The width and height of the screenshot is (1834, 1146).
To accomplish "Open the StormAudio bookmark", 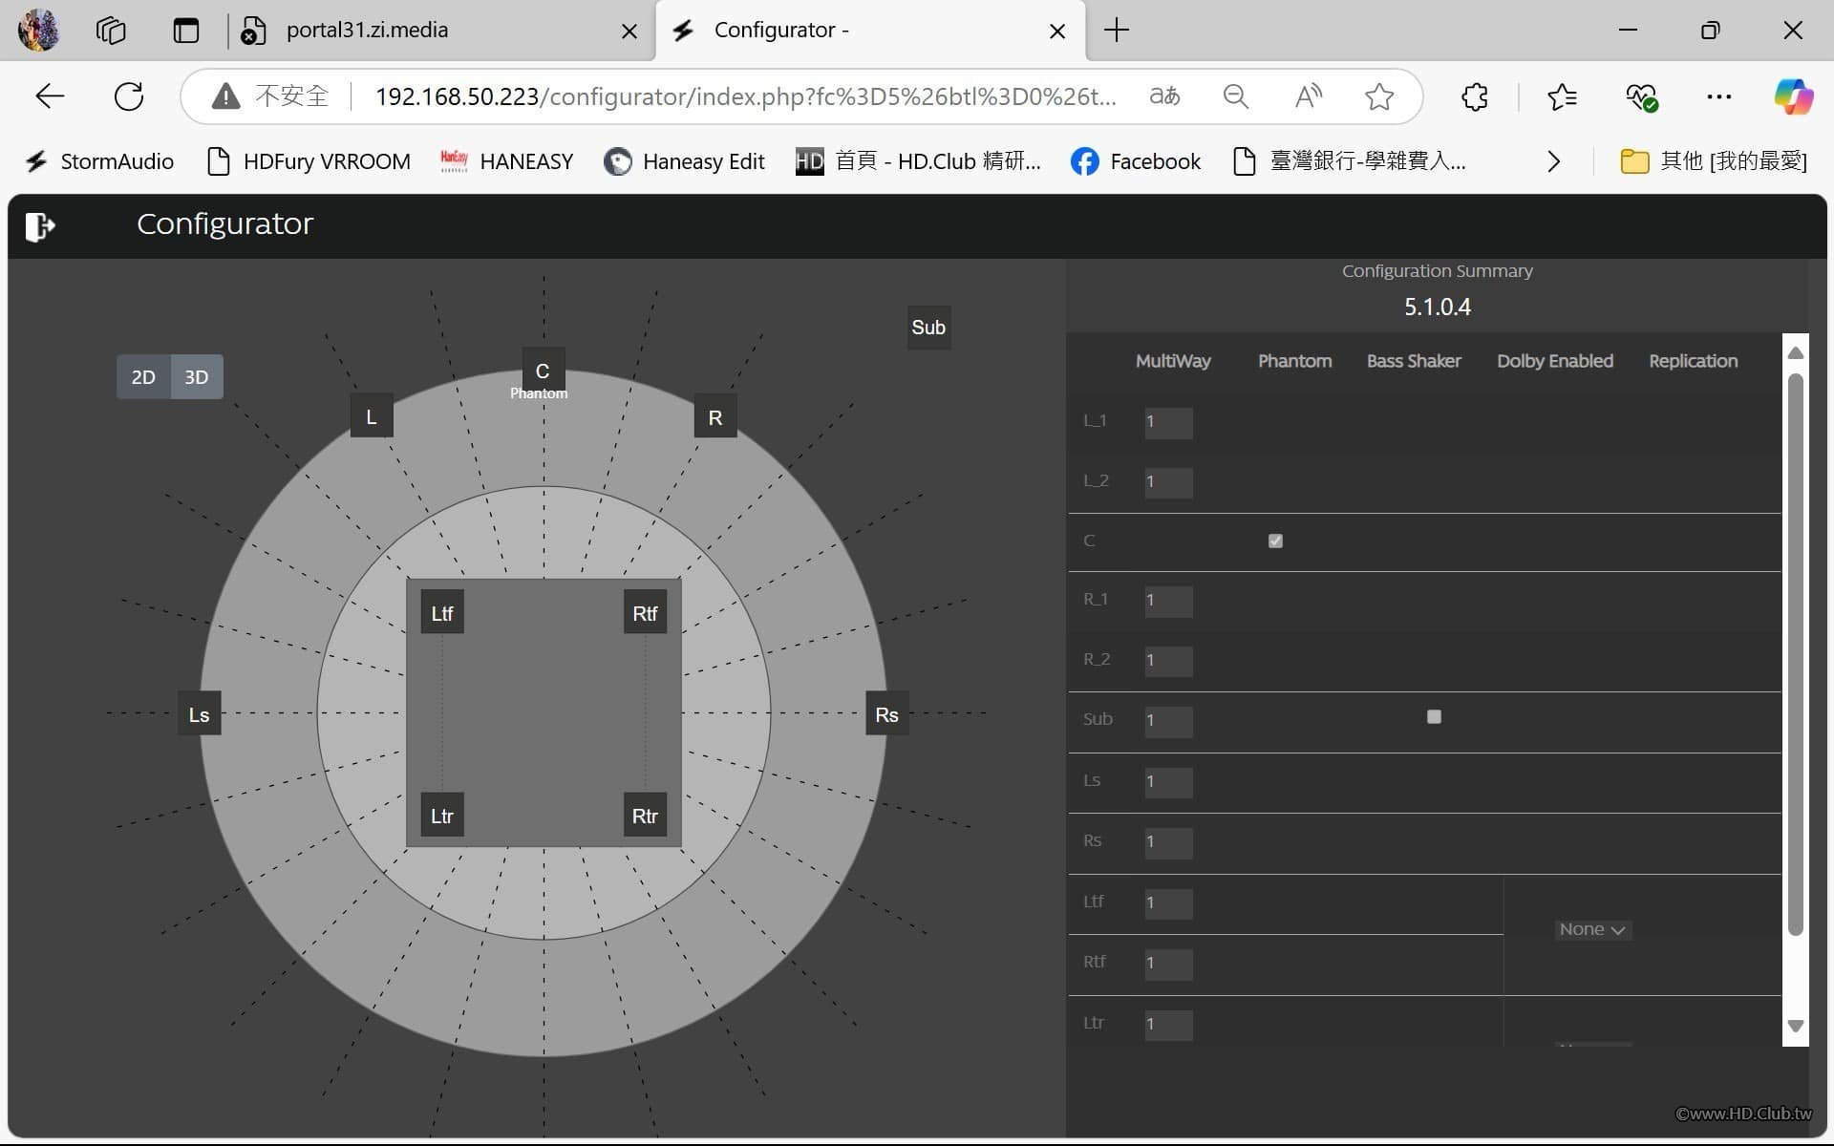I will (x=99, y=161).
